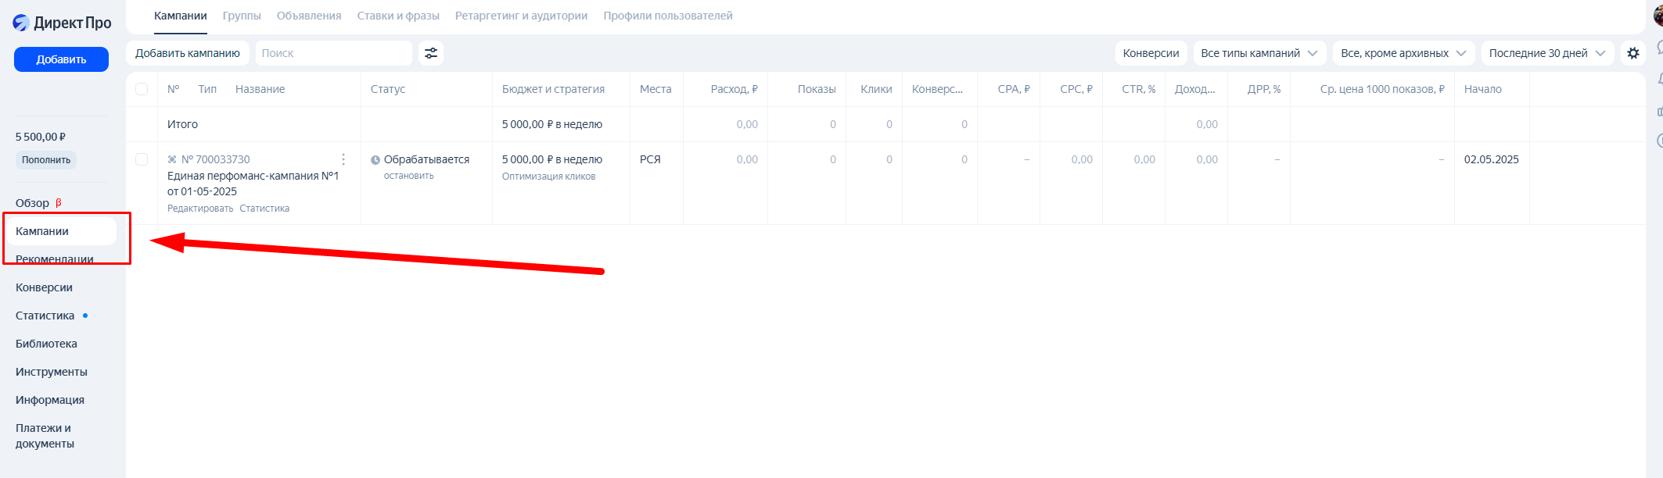Open Платежи и документы in the sidebar
This screenshot has width=1663, height=478.
[45, 436]
